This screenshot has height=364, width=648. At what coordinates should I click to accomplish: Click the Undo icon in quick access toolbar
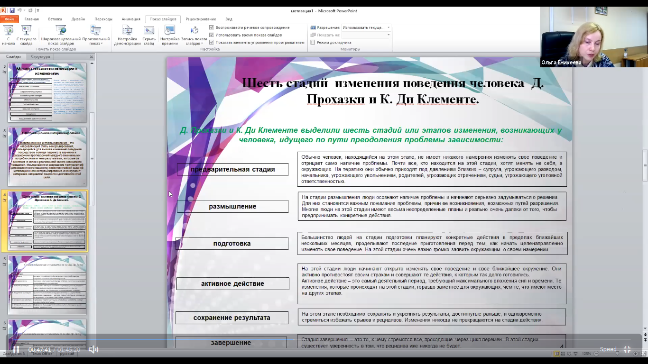click(x=20, y=10)
